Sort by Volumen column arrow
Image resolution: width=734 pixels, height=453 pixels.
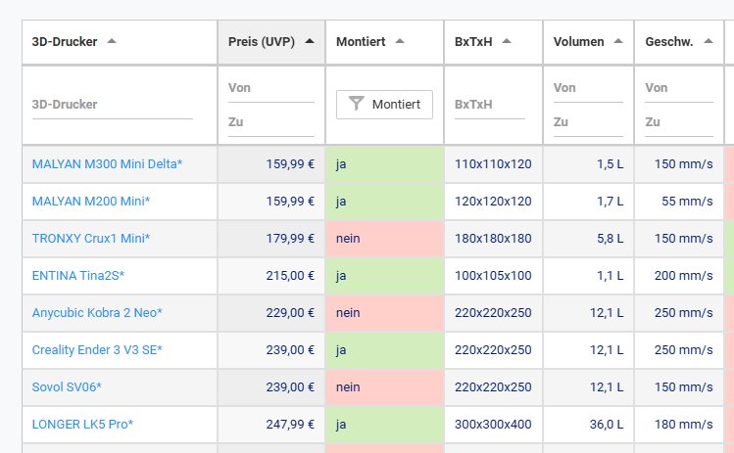618,41
